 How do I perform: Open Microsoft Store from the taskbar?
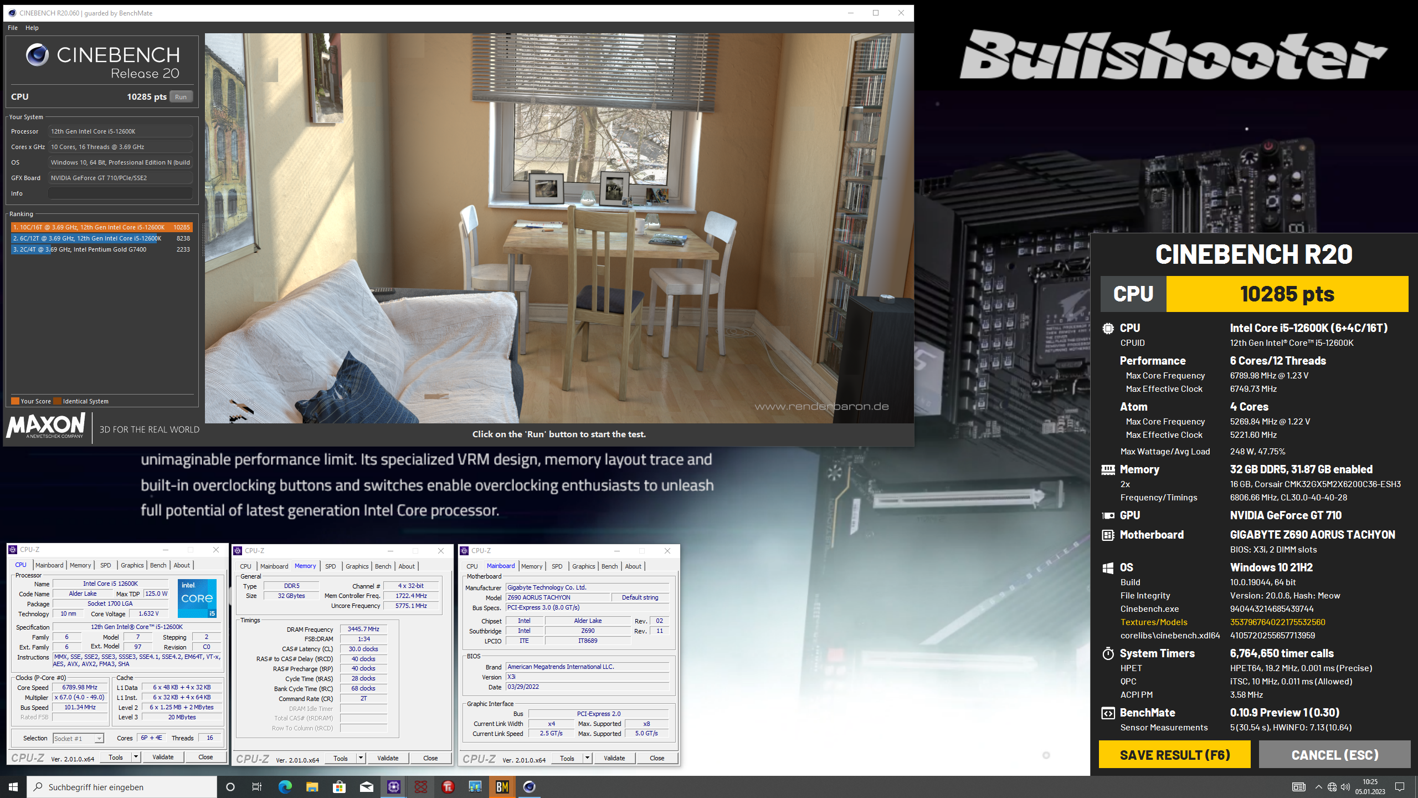[x=339, y=787]
